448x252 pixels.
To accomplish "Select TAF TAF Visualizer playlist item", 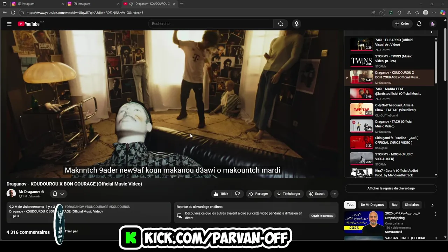I will [x=390, y=110].
